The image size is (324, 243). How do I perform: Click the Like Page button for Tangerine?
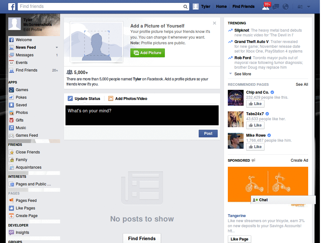tap(239, 239)
